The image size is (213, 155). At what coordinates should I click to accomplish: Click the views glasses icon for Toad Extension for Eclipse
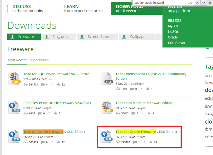coord(118,89)
